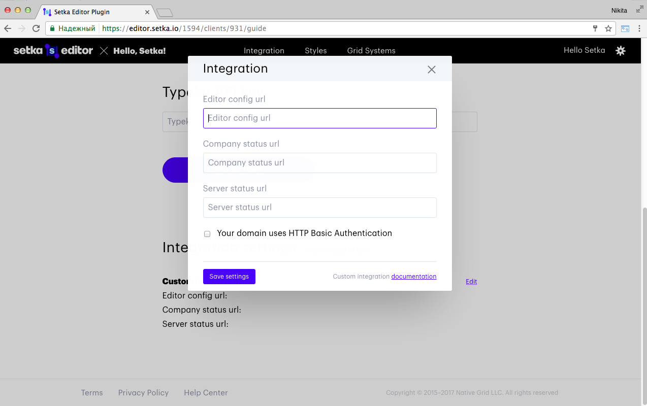
Task: Open Chrome three-dot menu
Action: tap(639, 28)
